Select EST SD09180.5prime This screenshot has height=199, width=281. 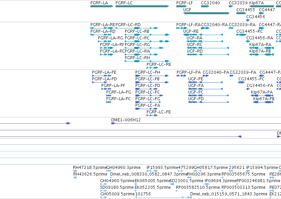(103, 191)
